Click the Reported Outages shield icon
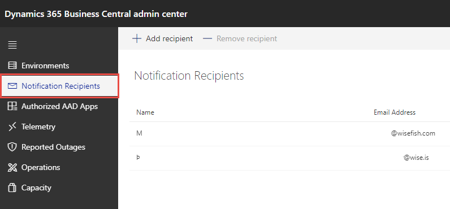This screenshot has width=450, height=209. pos(12,147)
